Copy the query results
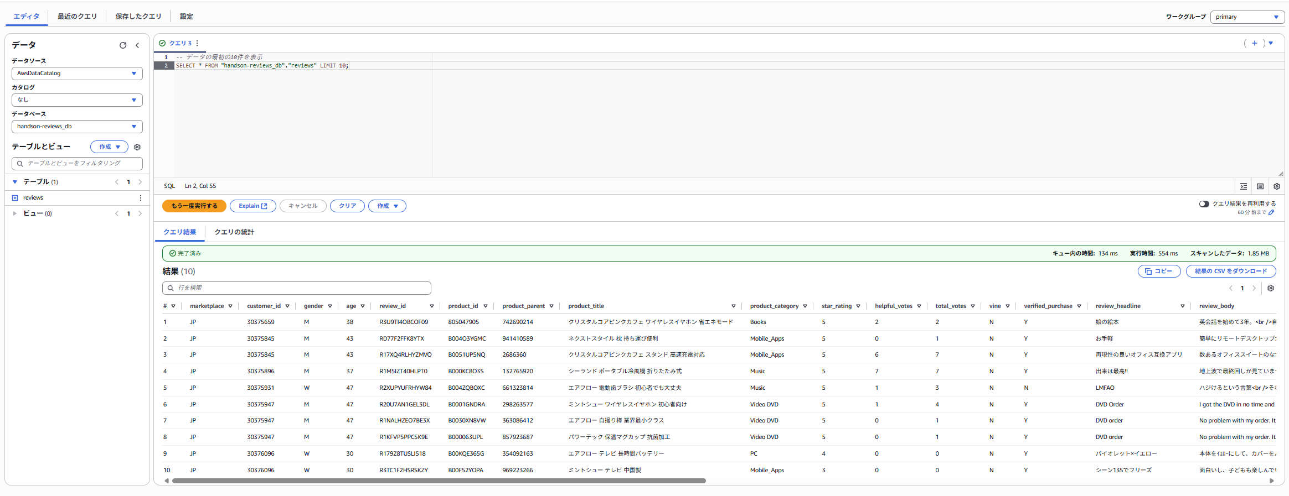The height and width of the screenshot is (496, 1289). [x=1159, y=272]
